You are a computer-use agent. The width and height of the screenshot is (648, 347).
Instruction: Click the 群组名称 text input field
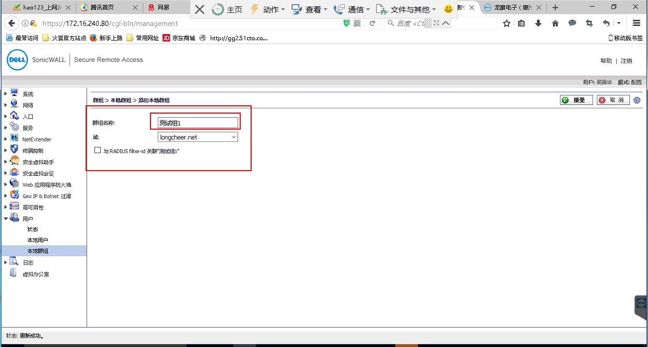coord(198,123)
